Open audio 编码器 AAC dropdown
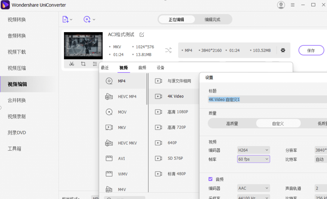 pyautogui.click(x=253, y=188)
